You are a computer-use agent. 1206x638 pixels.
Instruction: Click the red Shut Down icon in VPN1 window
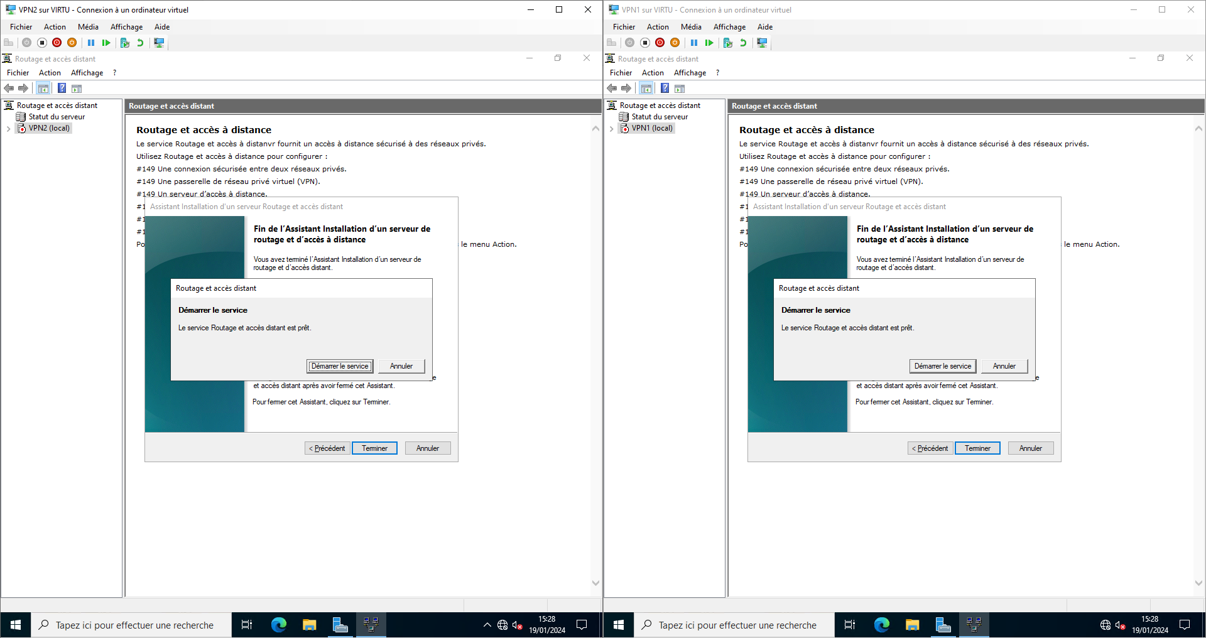point(660,43)
